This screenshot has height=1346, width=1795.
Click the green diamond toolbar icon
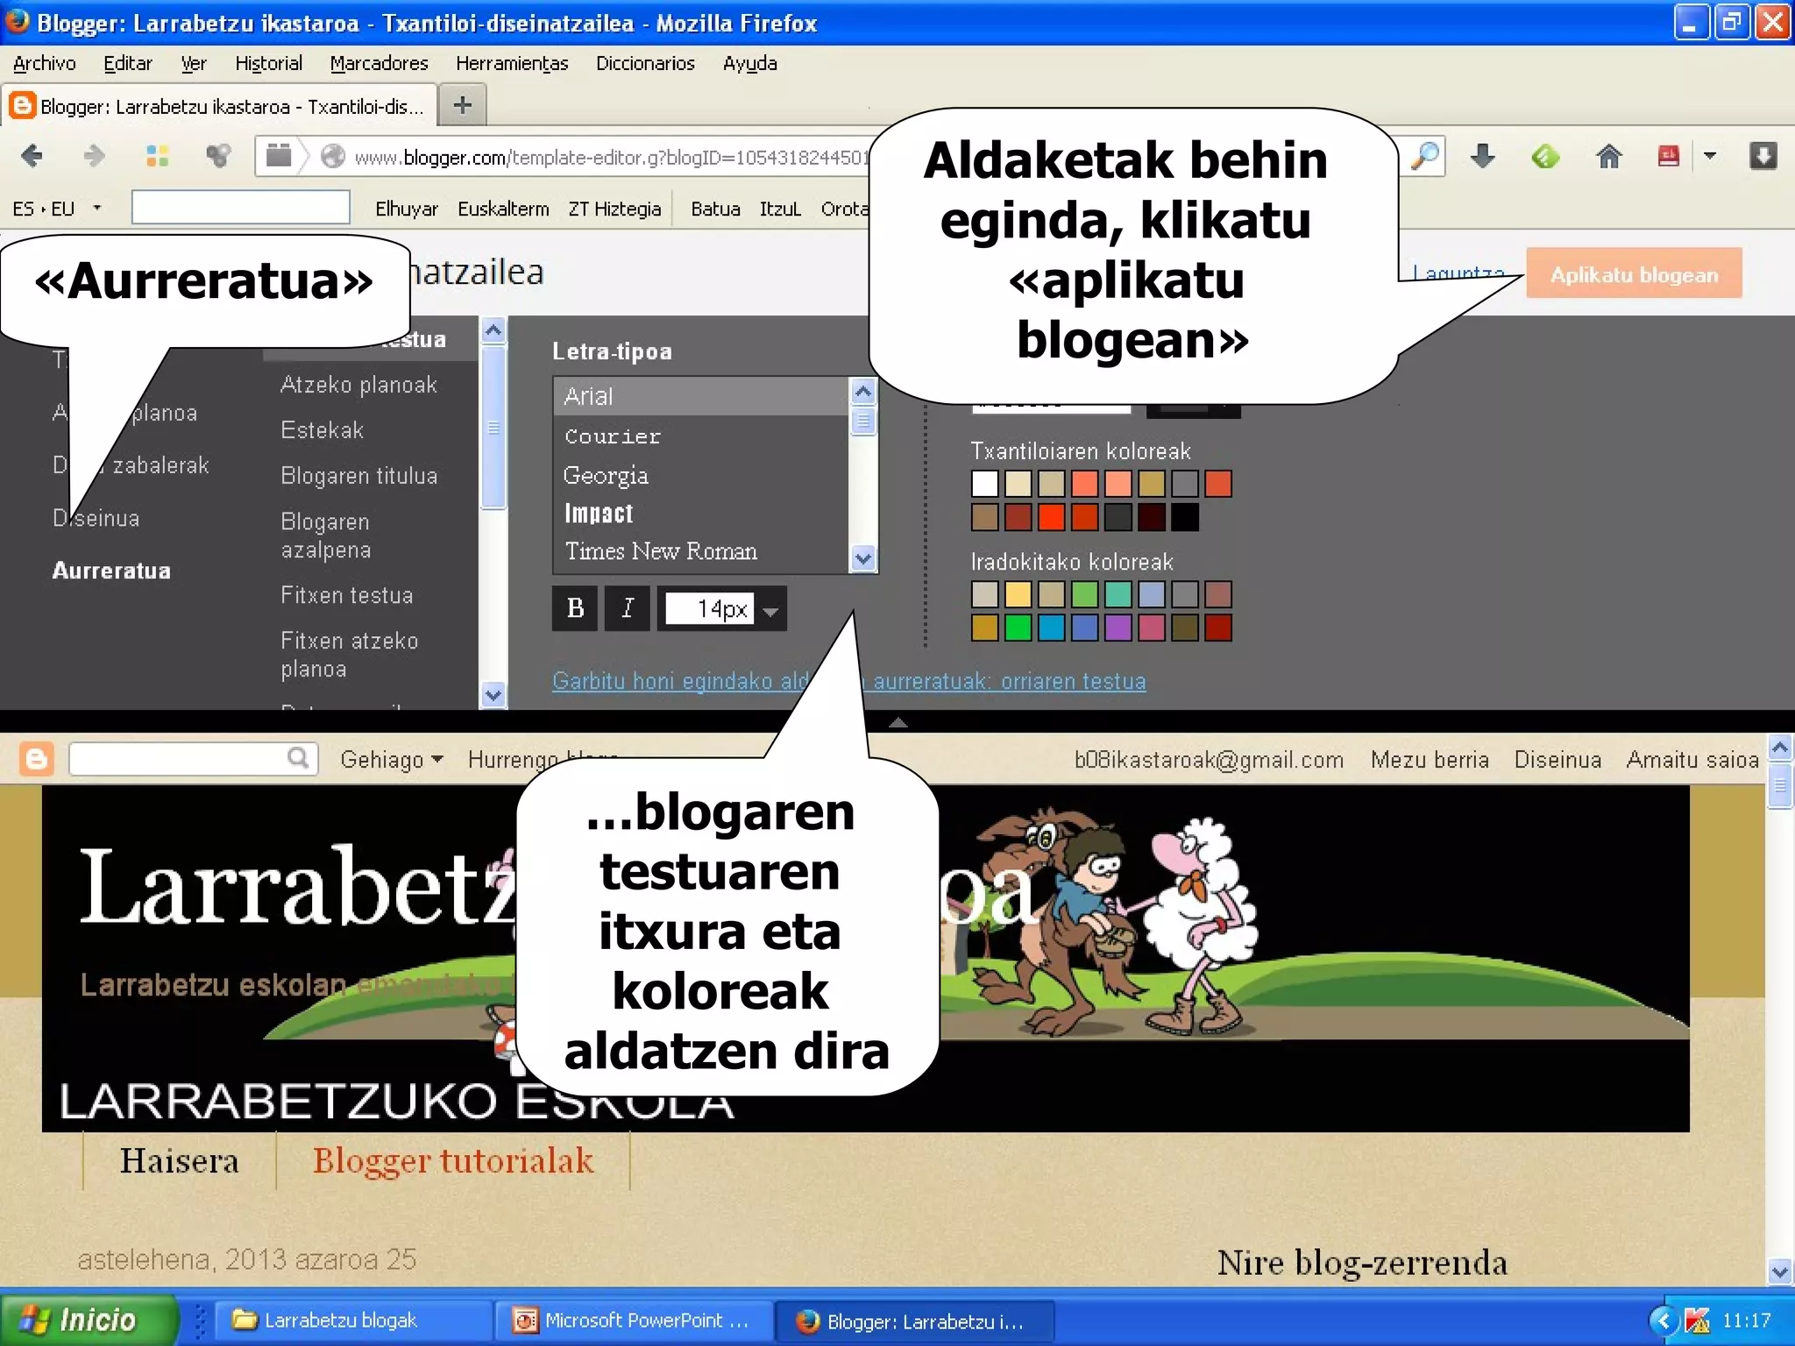click(1545, 157)
